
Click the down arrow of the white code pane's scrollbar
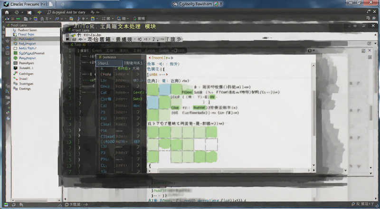tap(313, 165)
